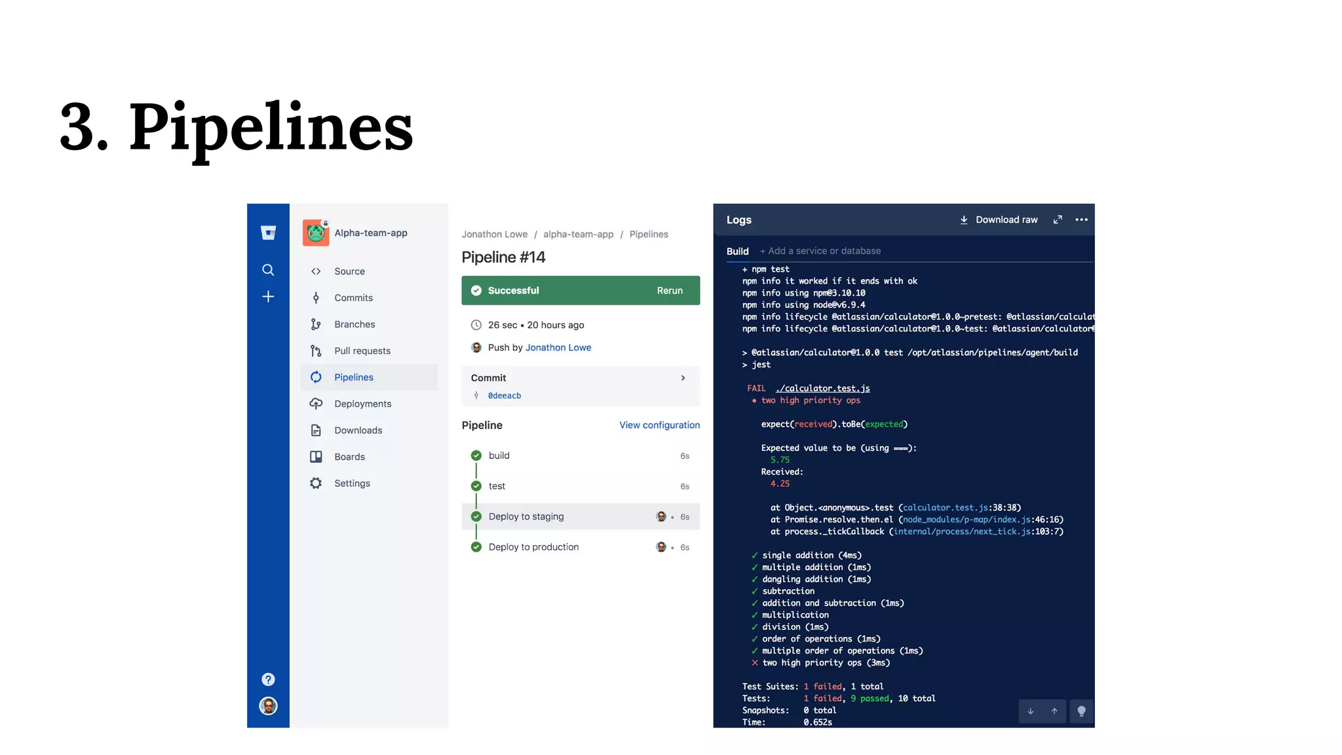The height and width of the screenshot is (755, 1342).
Task: Select the Deploy to staging step
Action: click(x=526, y=516)
